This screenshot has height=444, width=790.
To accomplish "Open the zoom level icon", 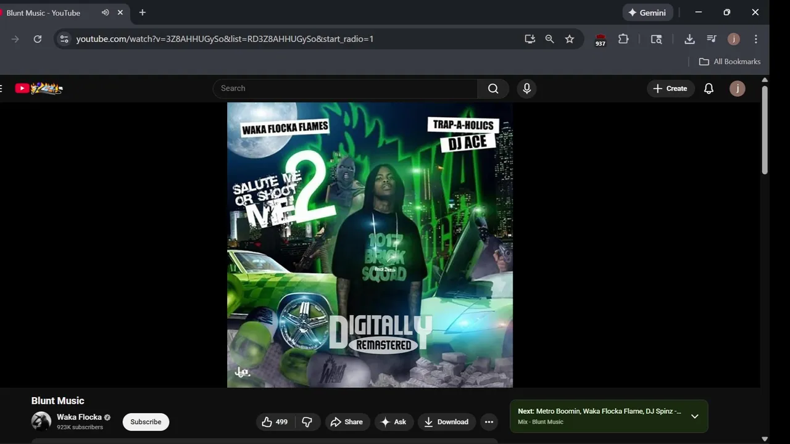I will (549, 39).
